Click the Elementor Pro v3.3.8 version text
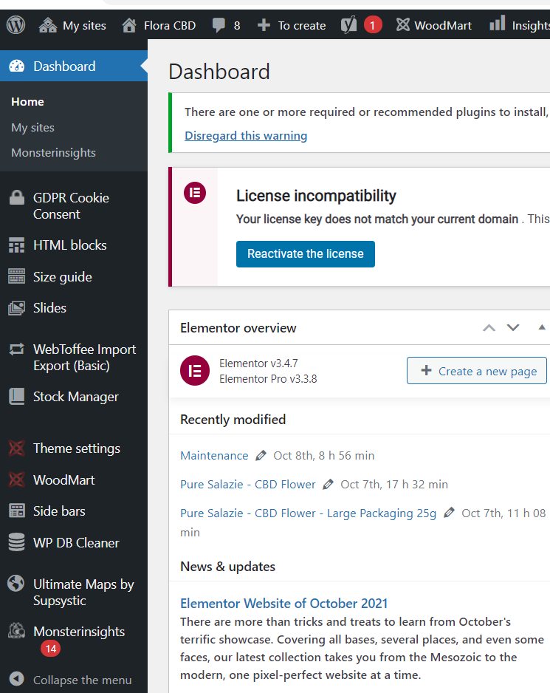 pos(268,379)
